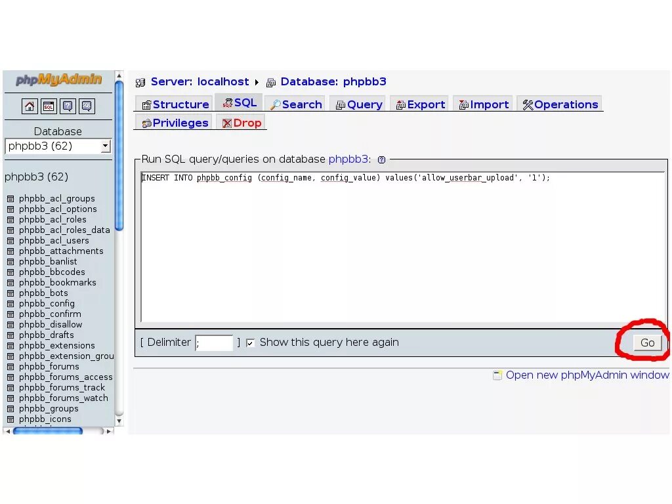This screenshot has height=504, width=672.
Task: Switch to the Operations tab
Action: [x=560, y=104]
